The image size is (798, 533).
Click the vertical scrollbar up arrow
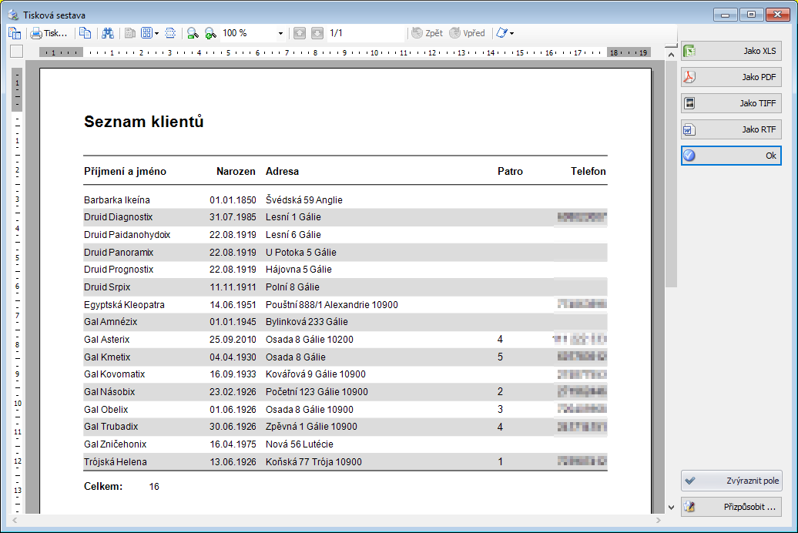click(x=671, y=54)
